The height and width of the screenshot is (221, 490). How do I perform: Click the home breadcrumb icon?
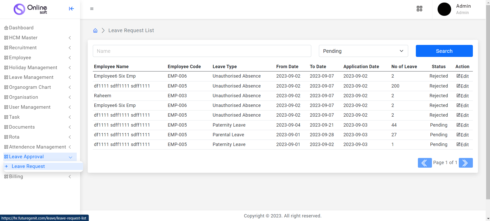(95, 31)
